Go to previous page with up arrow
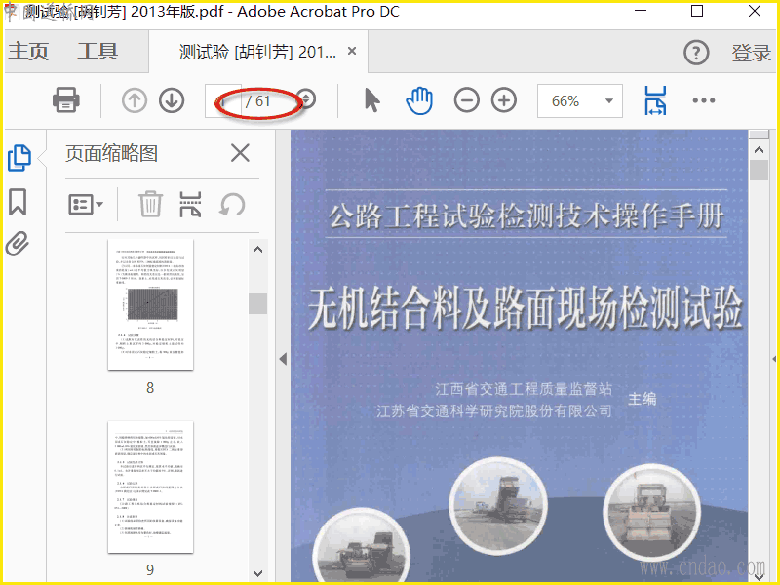Image resolution: width=780 pixels, height=585 pixels. (135, 100)
